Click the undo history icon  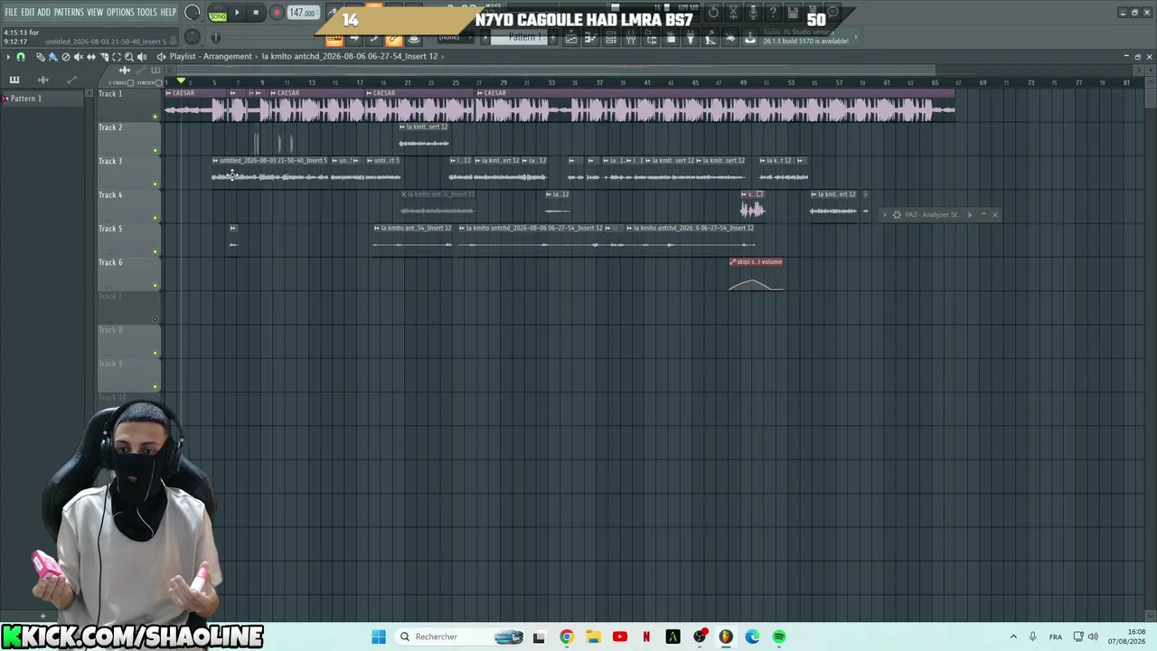(713, 13)
